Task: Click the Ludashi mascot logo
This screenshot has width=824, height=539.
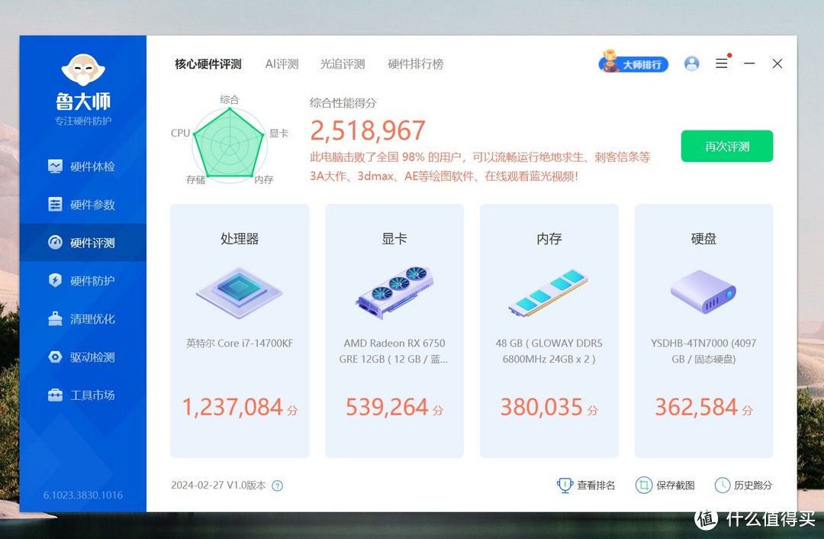Action: [x=83, y=69]
